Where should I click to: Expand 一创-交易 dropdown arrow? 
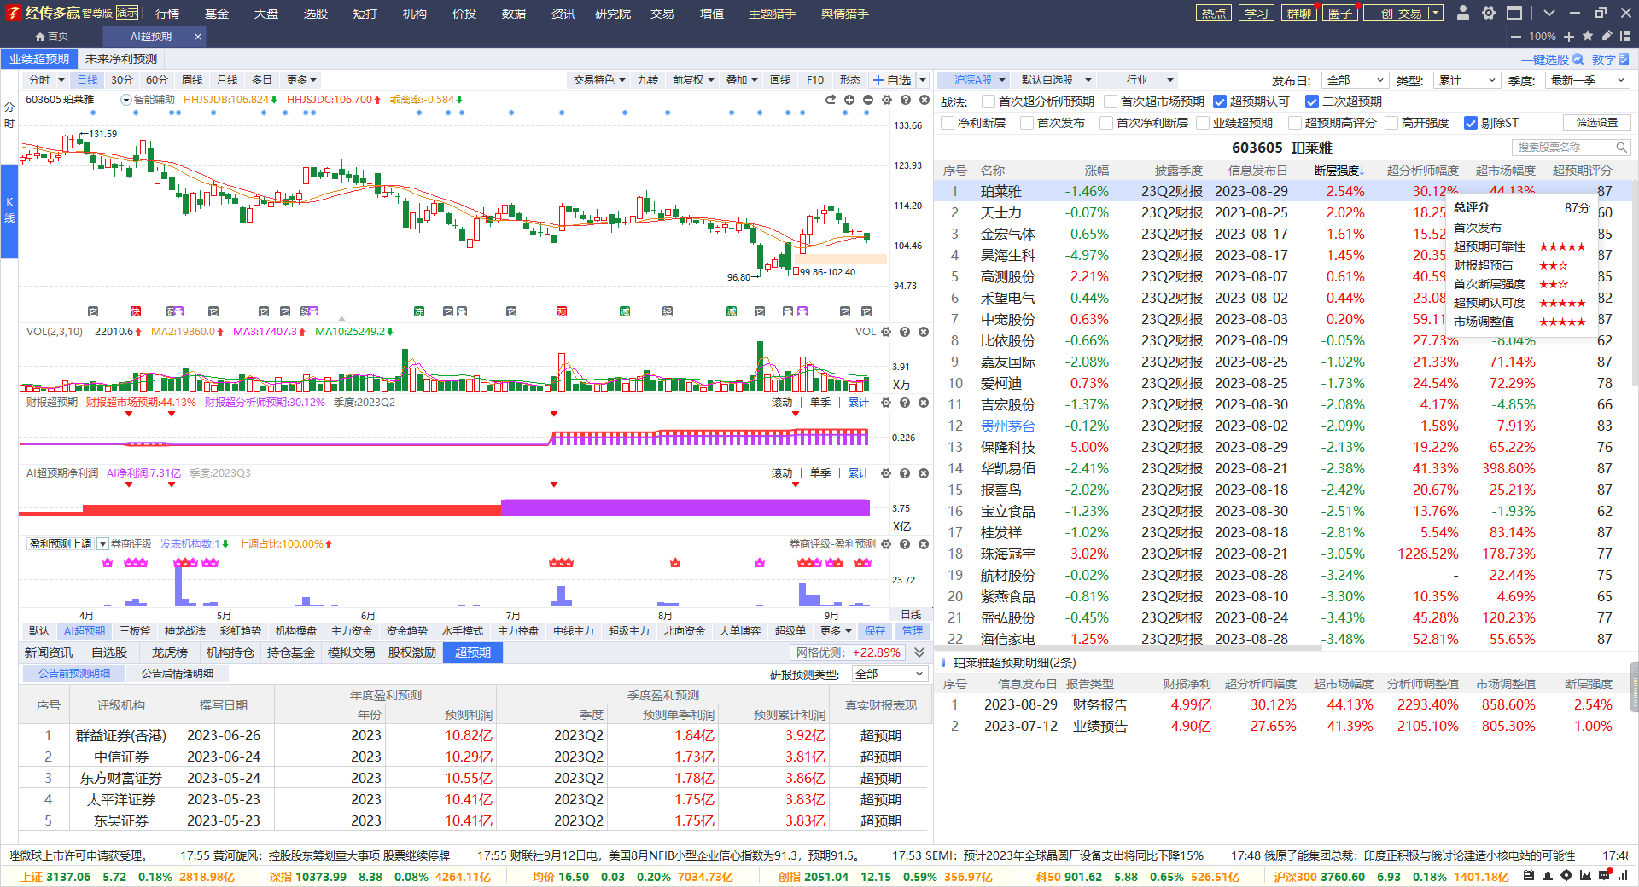1437,13
